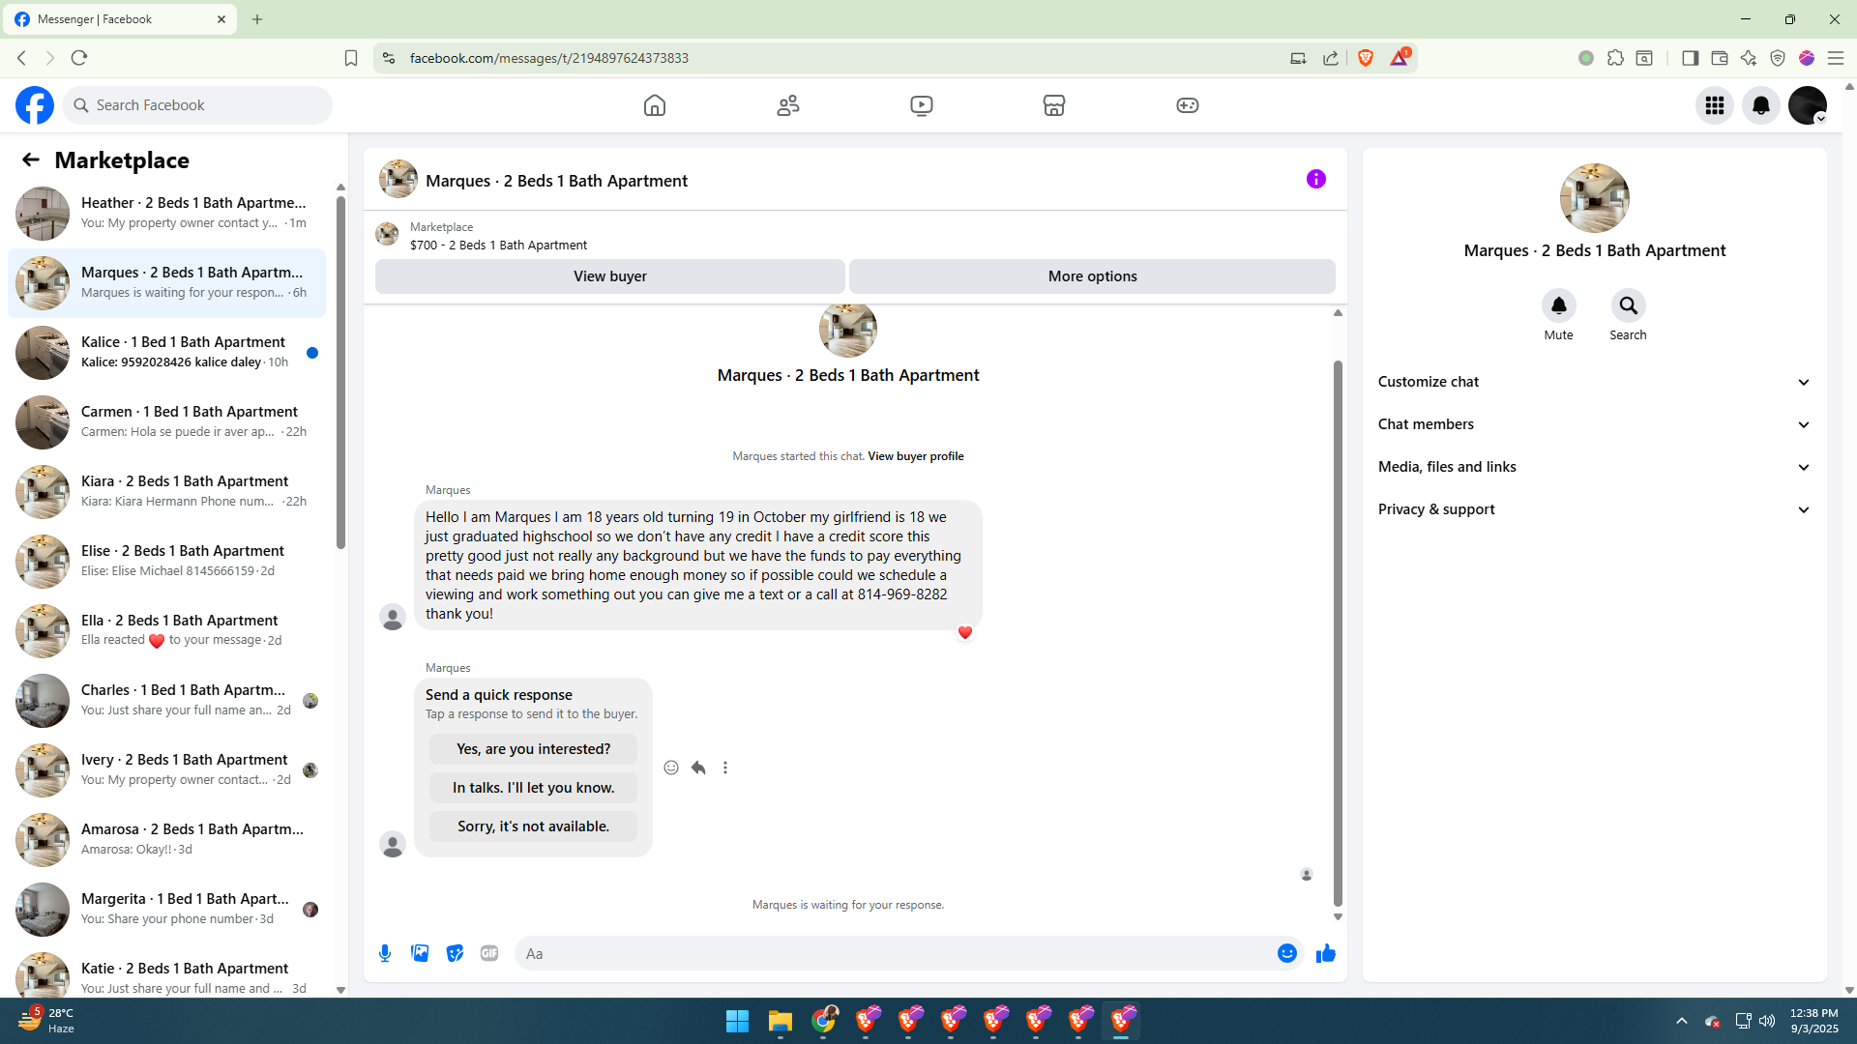Open Chrome from the taskbar

pos(824,1022)
